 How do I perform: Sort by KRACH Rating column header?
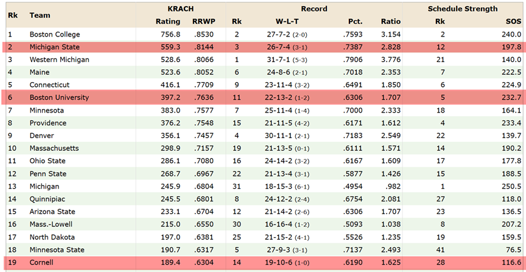(x=168, y=21)
